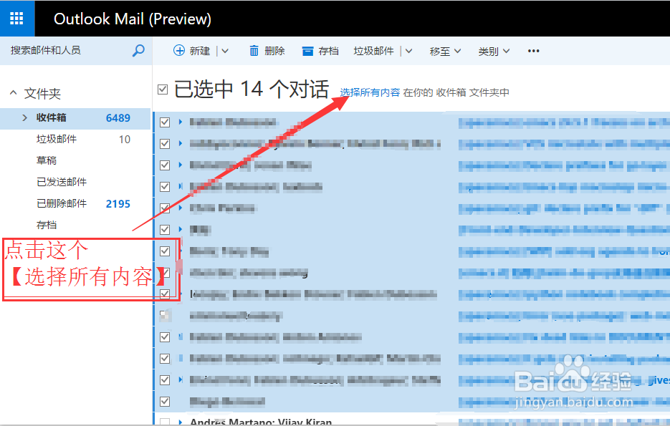Click the Outlook Mail (Preview) title

pyautogui.click(x=133, y=19)
